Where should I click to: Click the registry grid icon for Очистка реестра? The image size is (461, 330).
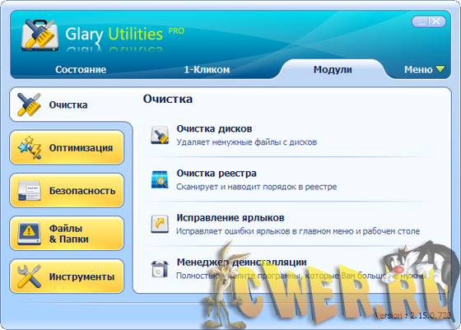tap(160, 179)
